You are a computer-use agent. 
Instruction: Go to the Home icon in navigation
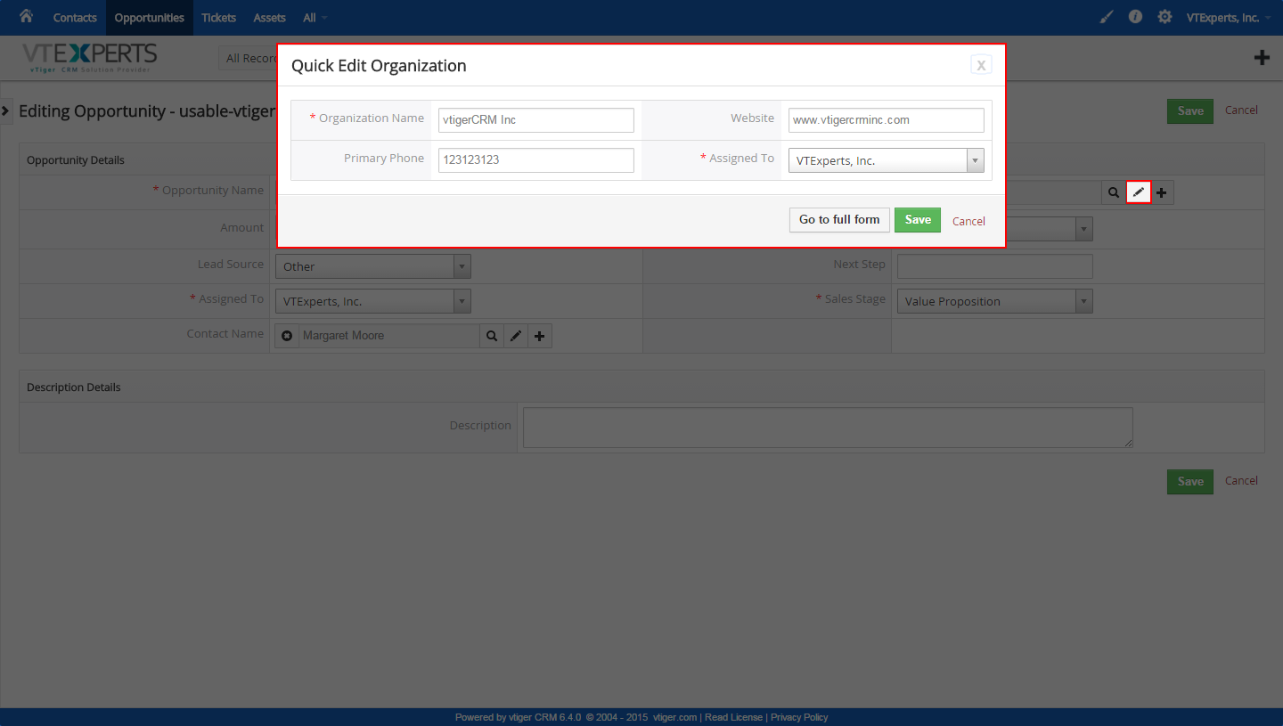[x=26, y=16]
